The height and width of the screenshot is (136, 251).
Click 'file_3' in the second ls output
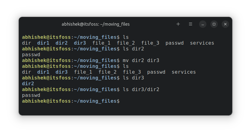point(132,72)
